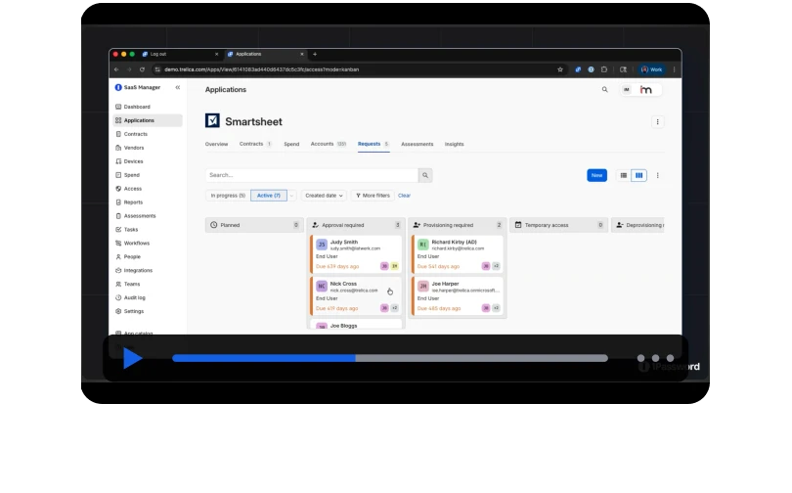Open the browser extensions puzzle icon
792x493 pixels.
(x=604, y=69)
